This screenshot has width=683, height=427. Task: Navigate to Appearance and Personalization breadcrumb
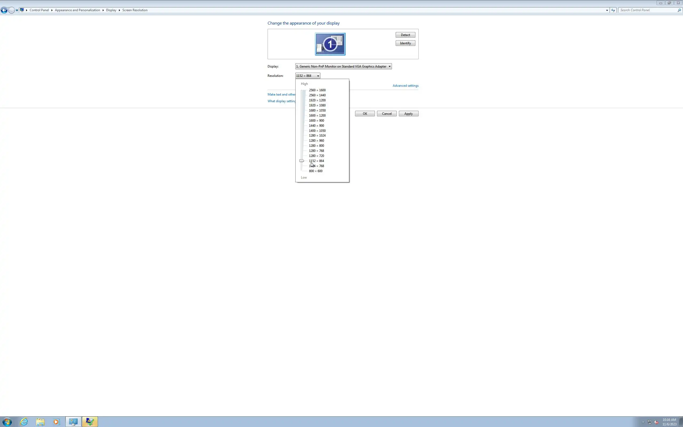pyautogui.click(x=77, y=10)
